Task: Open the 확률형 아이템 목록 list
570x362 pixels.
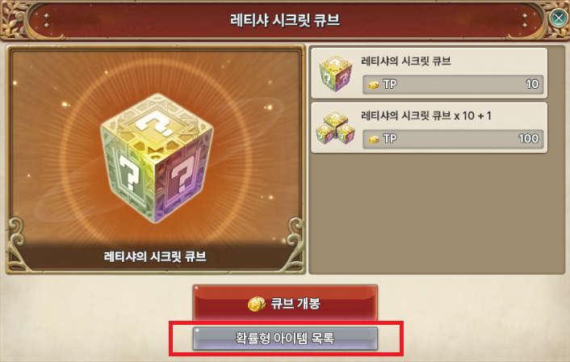Action: pyautogui.click(x=285, y=339)
